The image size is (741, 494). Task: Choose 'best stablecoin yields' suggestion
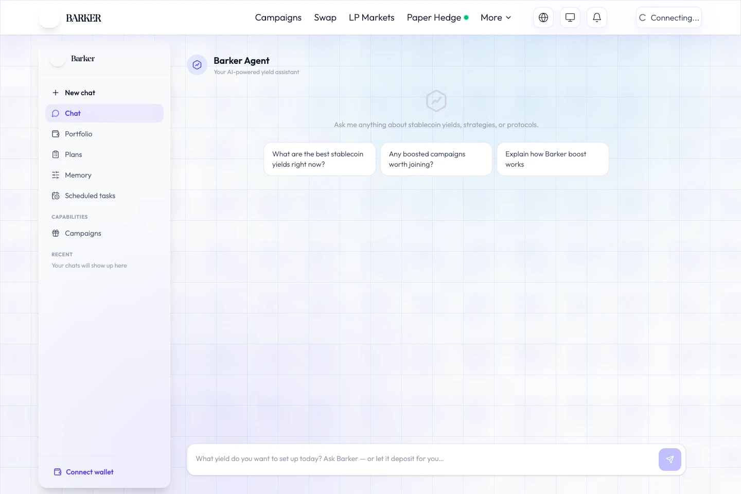[320, 159]
